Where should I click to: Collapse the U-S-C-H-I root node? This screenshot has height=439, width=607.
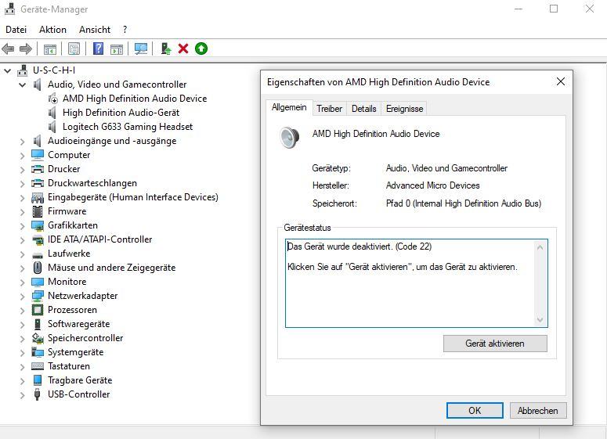point(7,70)
